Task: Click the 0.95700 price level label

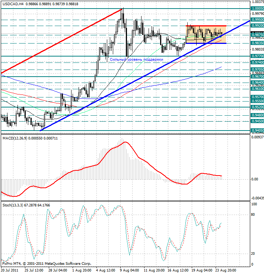Action: [257, 97]
